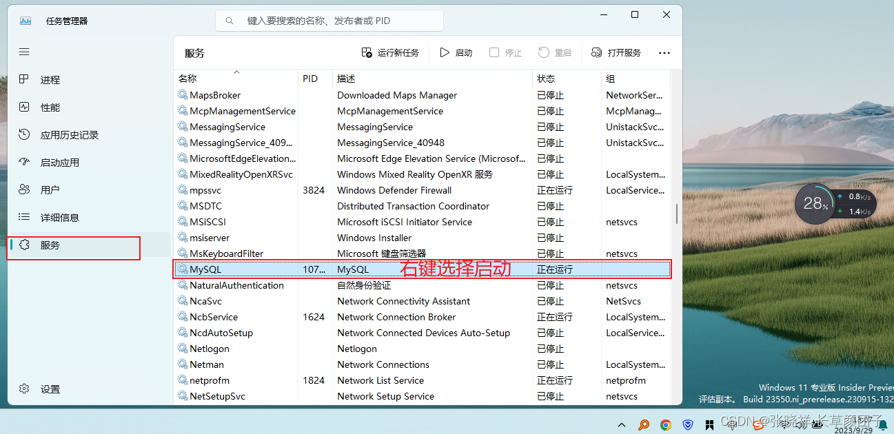Click the 重启 (Restart) service button
Image resolution: width=894 pixels, height=434 pixels.
click(x=555, y=52)
